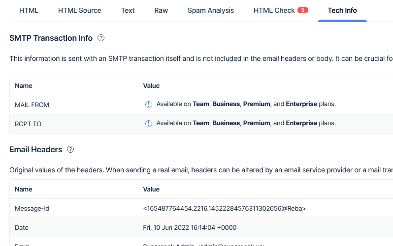Switch to the HTML Source tab
This screenshot has width=393, height=246.
[x=79, y=10]
